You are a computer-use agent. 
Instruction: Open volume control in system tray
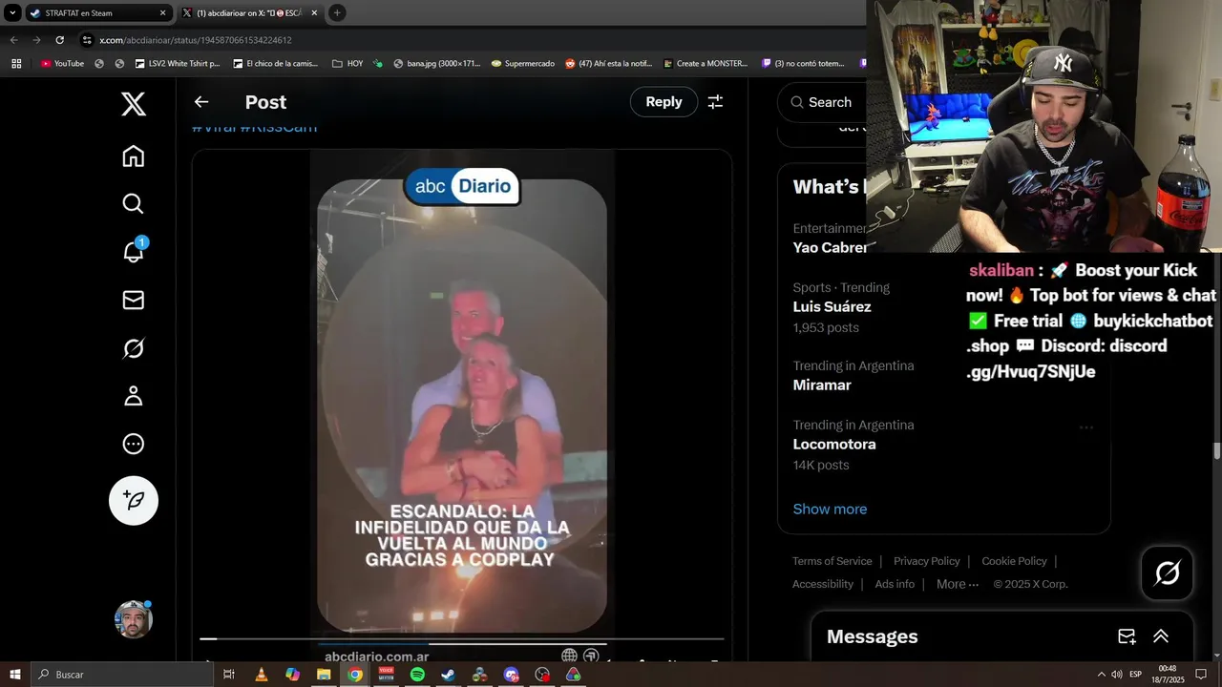(1117, 675)
